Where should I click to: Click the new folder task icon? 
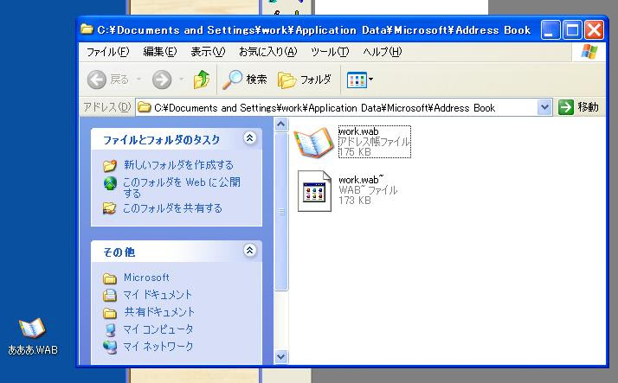coord(110,165)
